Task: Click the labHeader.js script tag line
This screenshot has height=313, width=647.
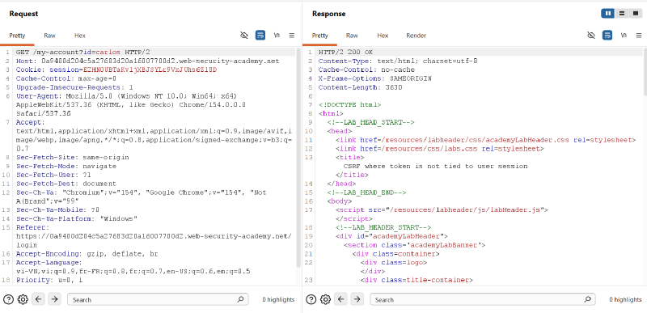Action: click(x=442, y=209)
